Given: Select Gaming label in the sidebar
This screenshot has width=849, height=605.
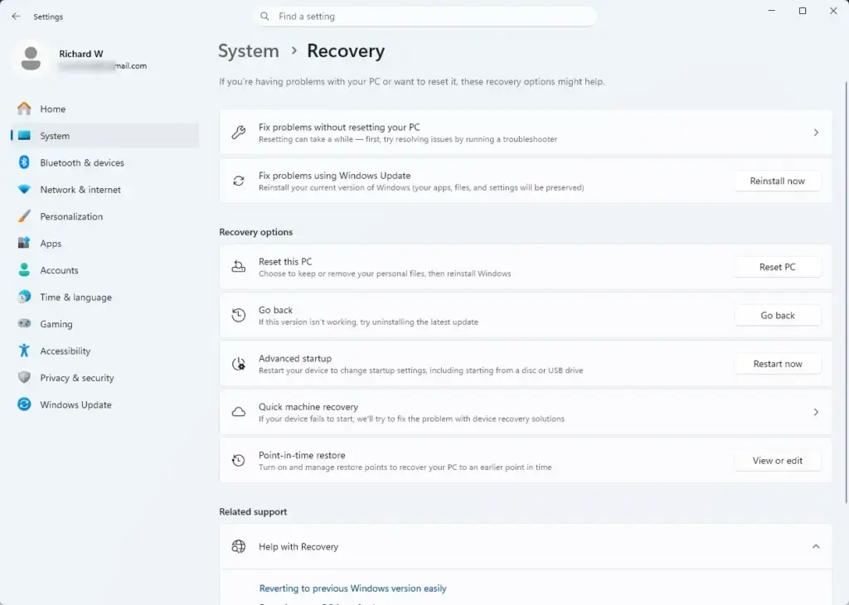Looking at the screenshot, I should (x=56, y=324).
